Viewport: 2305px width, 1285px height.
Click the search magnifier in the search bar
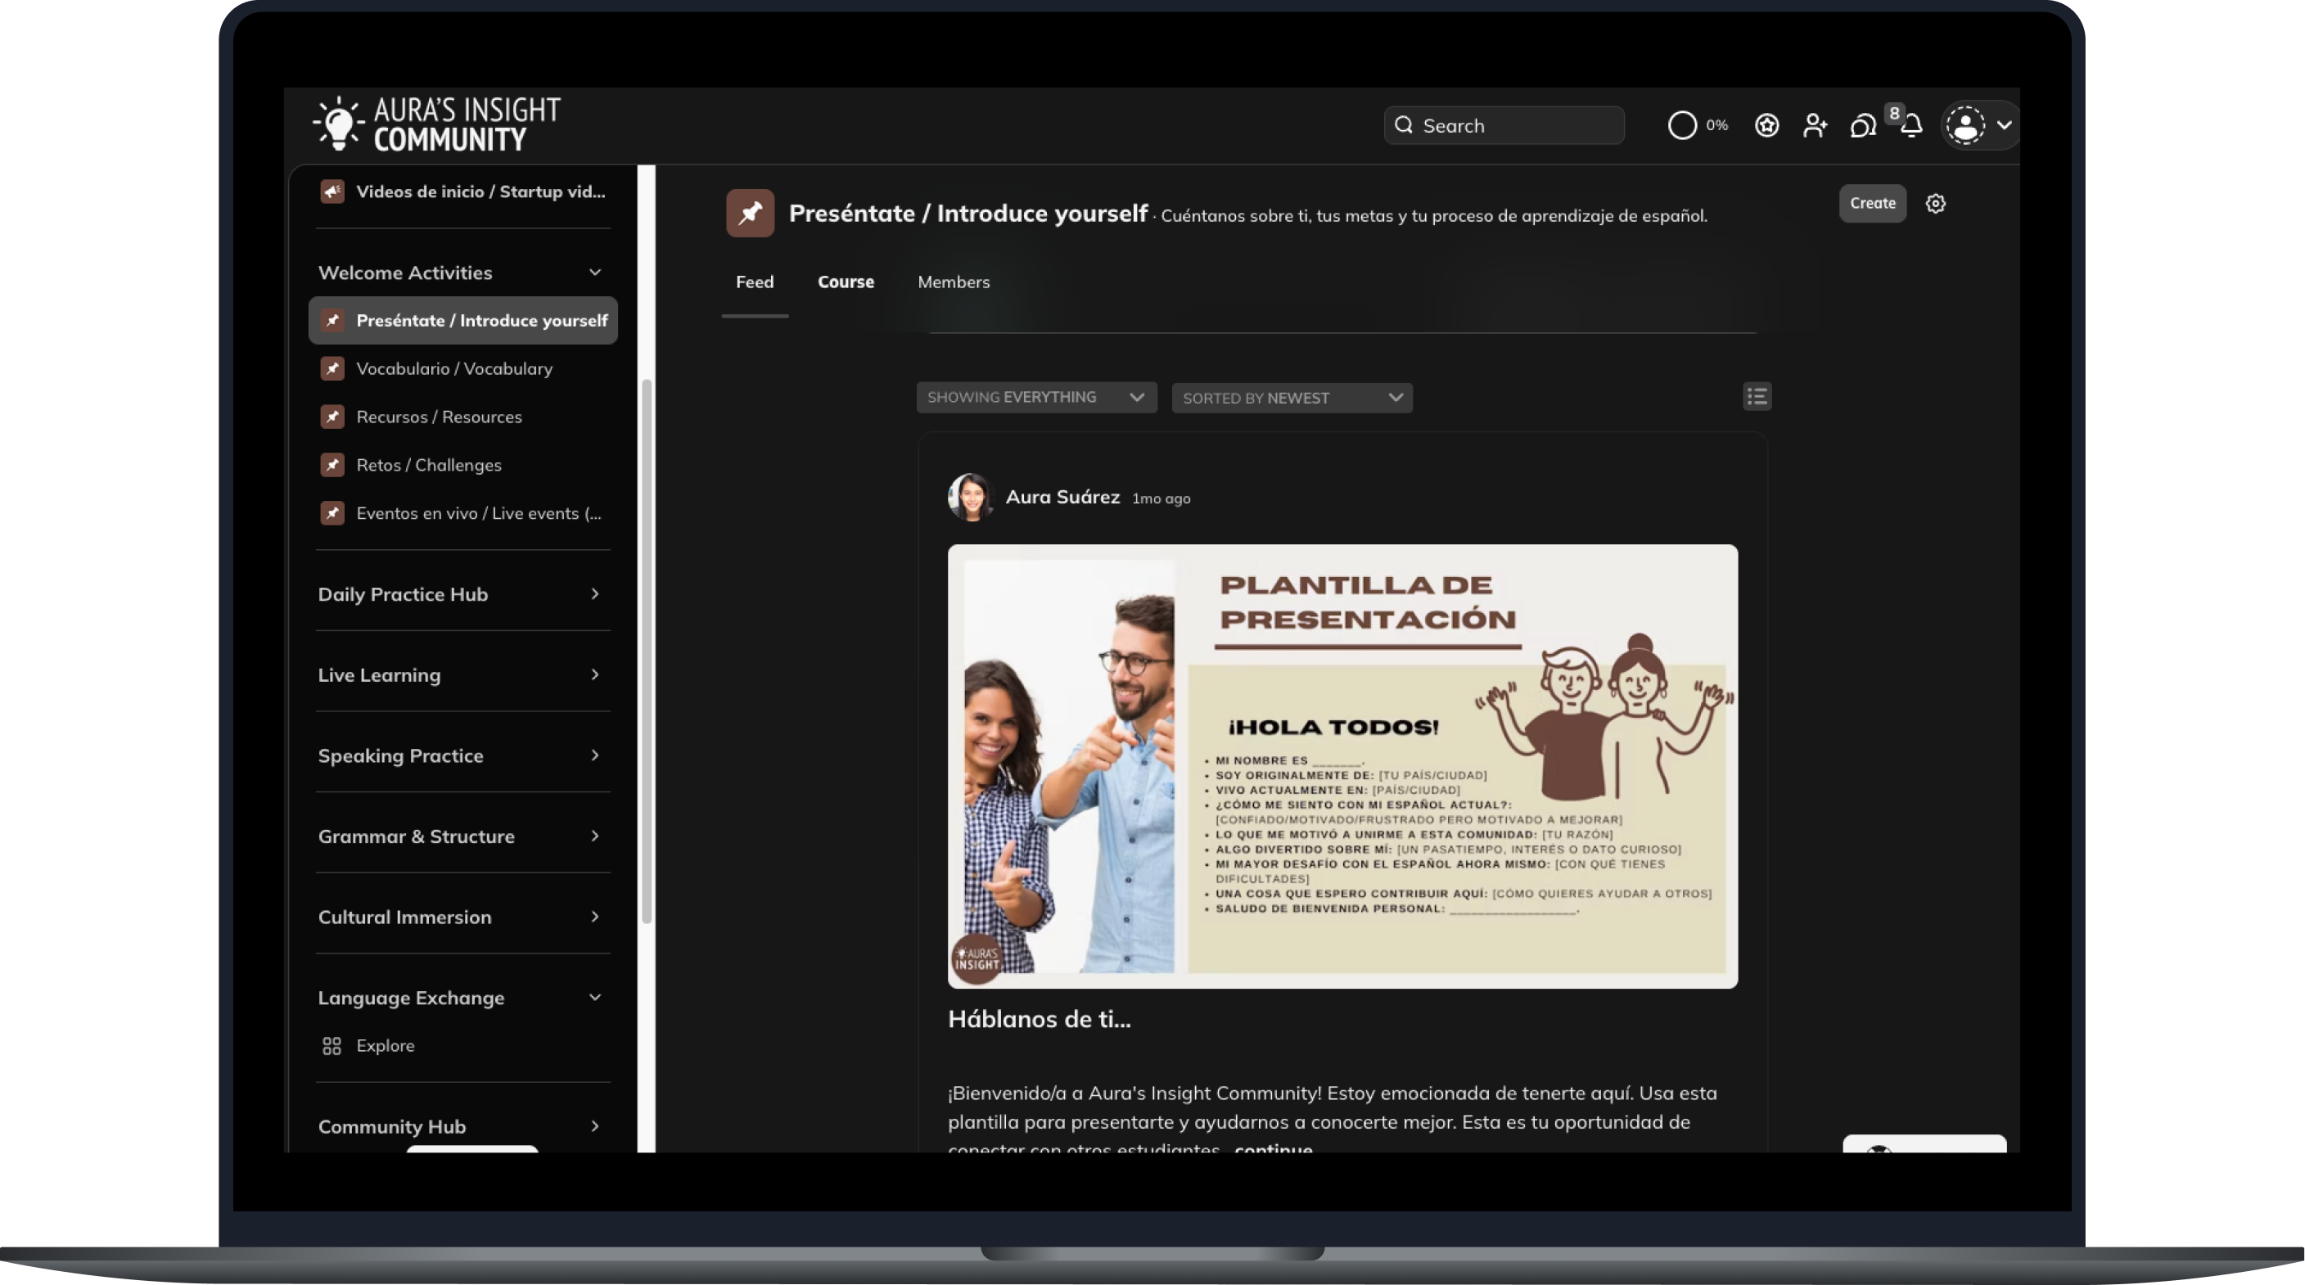tap(1405, 125)
